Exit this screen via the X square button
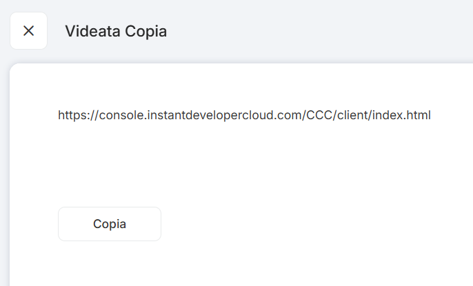This screenshot has width=473, height=286. (28, 31)
